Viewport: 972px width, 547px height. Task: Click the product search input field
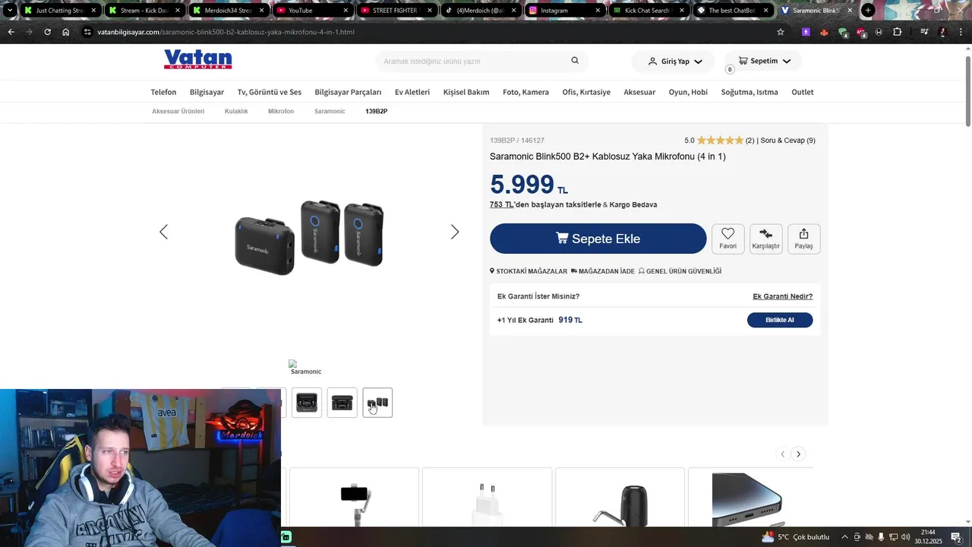coord(475,61)
